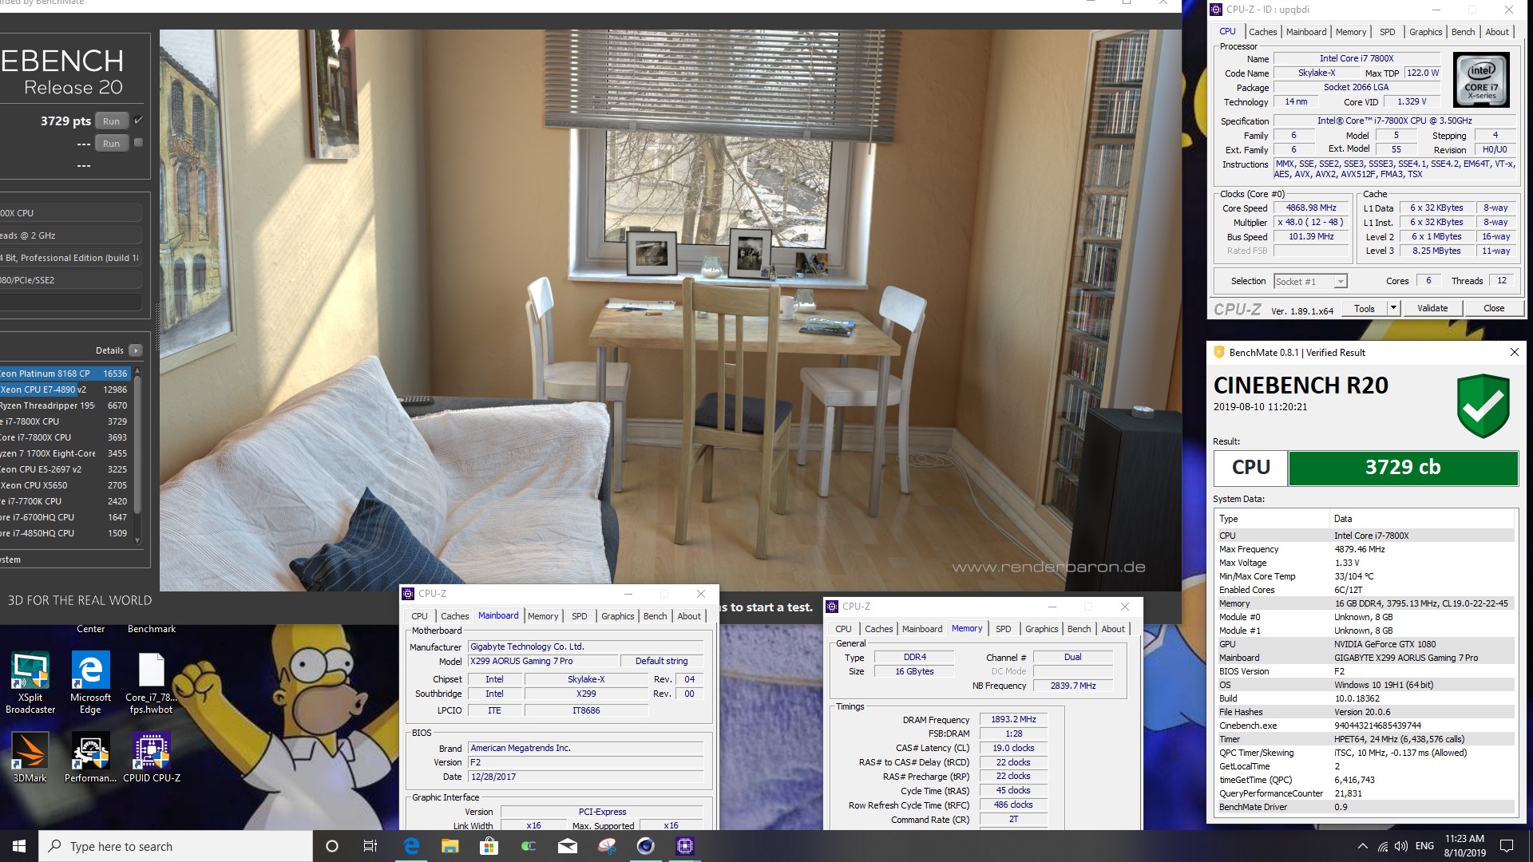
Task: Open Graphics tab in the Mainboard CPU-Z window
Action: (x=617, y=616)
